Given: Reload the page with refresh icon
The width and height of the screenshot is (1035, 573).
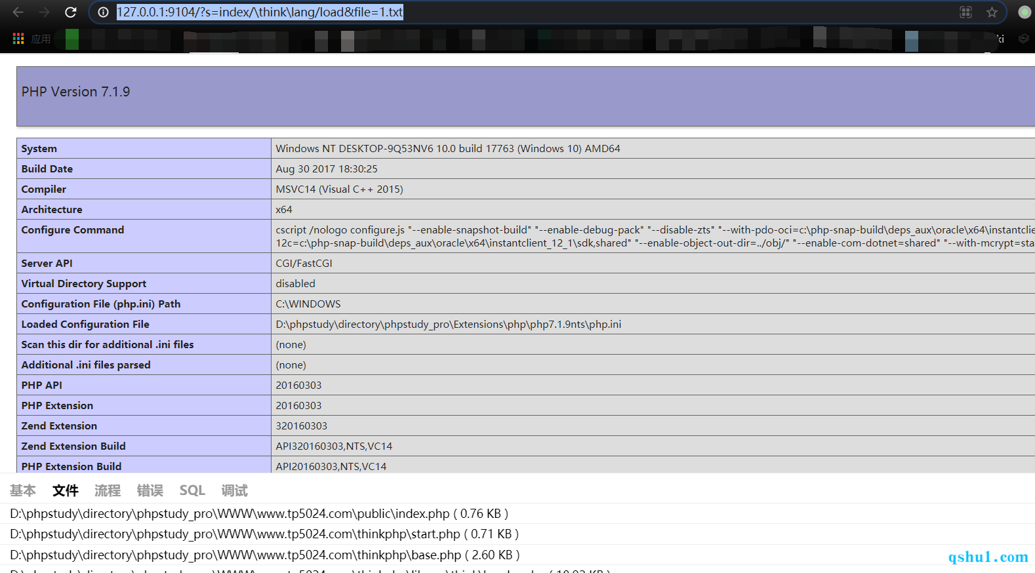Looking at the screenshot, I should pos(71,12).
